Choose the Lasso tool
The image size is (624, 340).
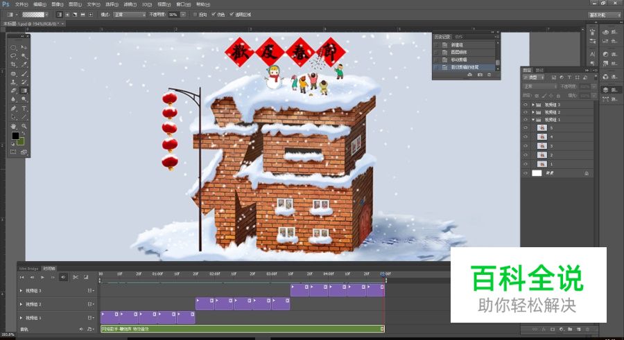click(14, 55)
